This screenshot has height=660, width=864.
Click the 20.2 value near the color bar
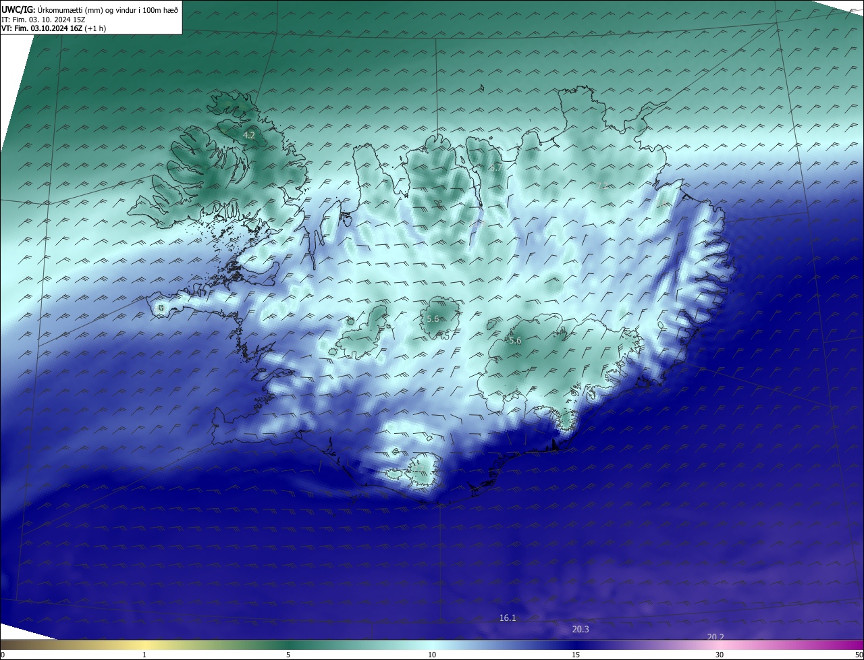(x=715, y=637)
